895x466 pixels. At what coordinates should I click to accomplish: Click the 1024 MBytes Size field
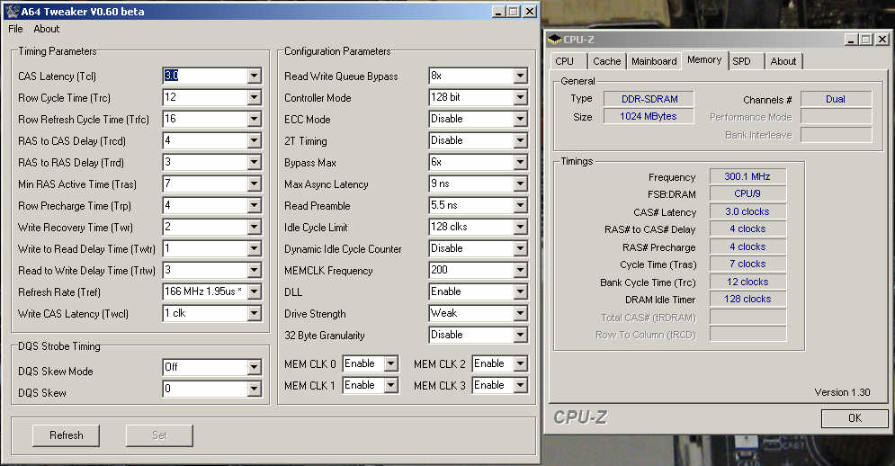[649, 117]
